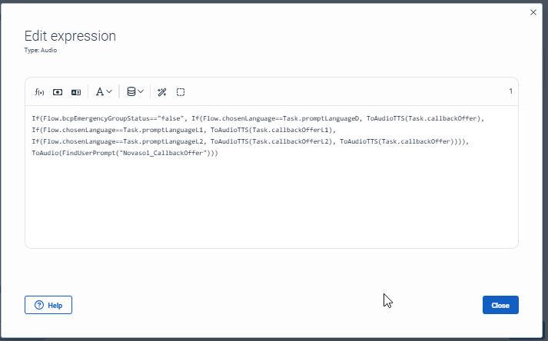Click the f(x) function insert icon
This screenshot has height=341, width=548.
[x=39, y=92]
